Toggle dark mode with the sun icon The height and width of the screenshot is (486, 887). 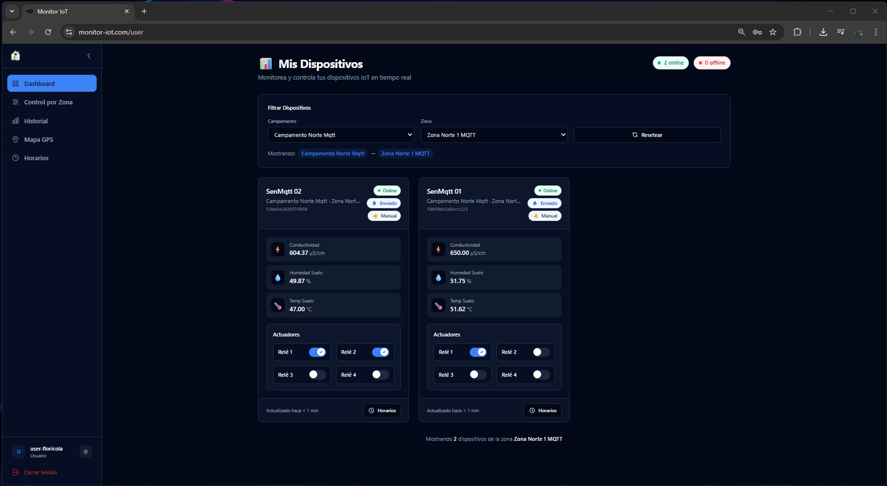coord(85,452)
